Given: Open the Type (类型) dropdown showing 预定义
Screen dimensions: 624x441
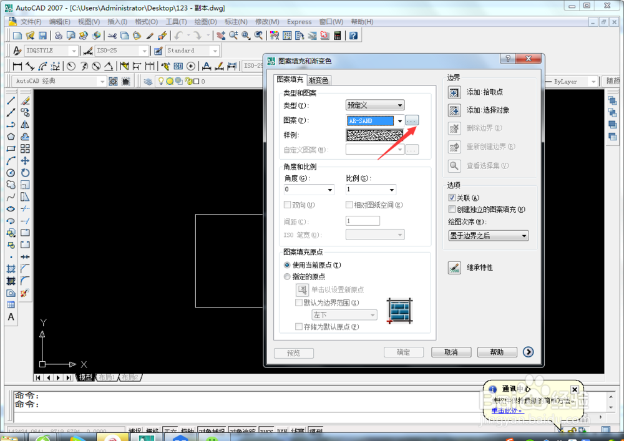Looking at the screenshot, I should (x=375, y=105).
